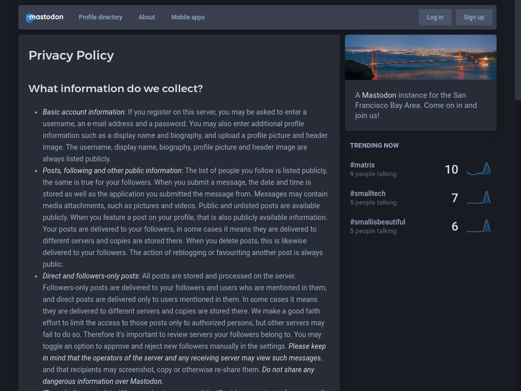Click the #smalltech count number 7
The width and height of the screenshot is (521, 391).
(454, 198)
